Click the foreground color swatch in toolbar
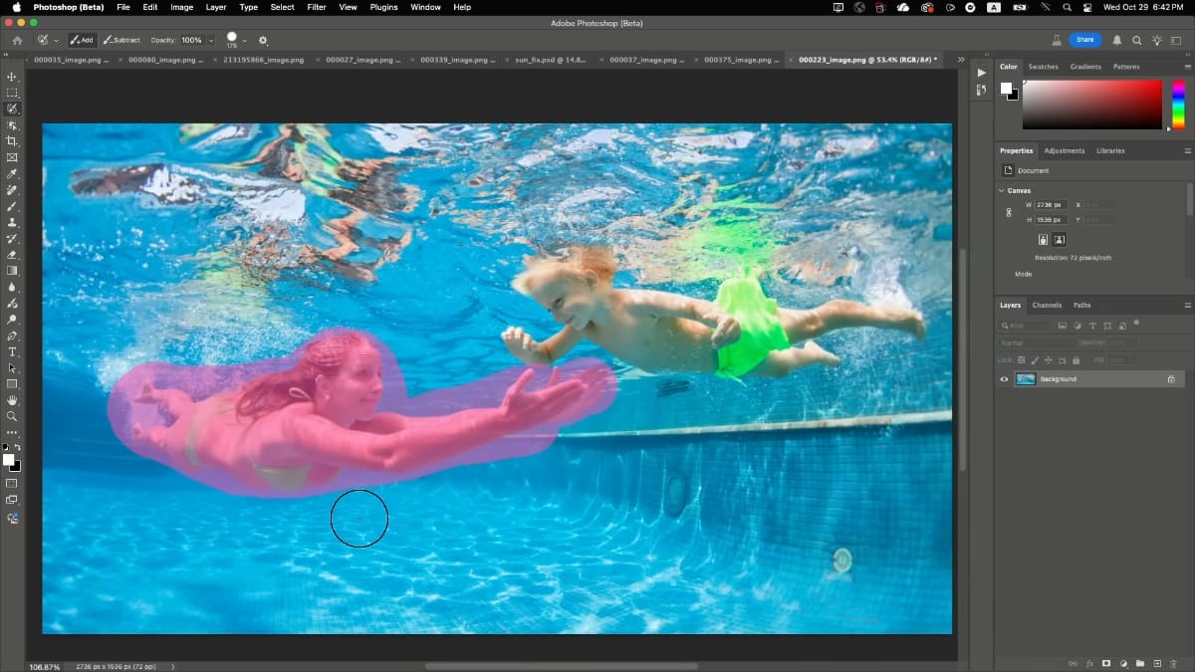 coord(9,460)
